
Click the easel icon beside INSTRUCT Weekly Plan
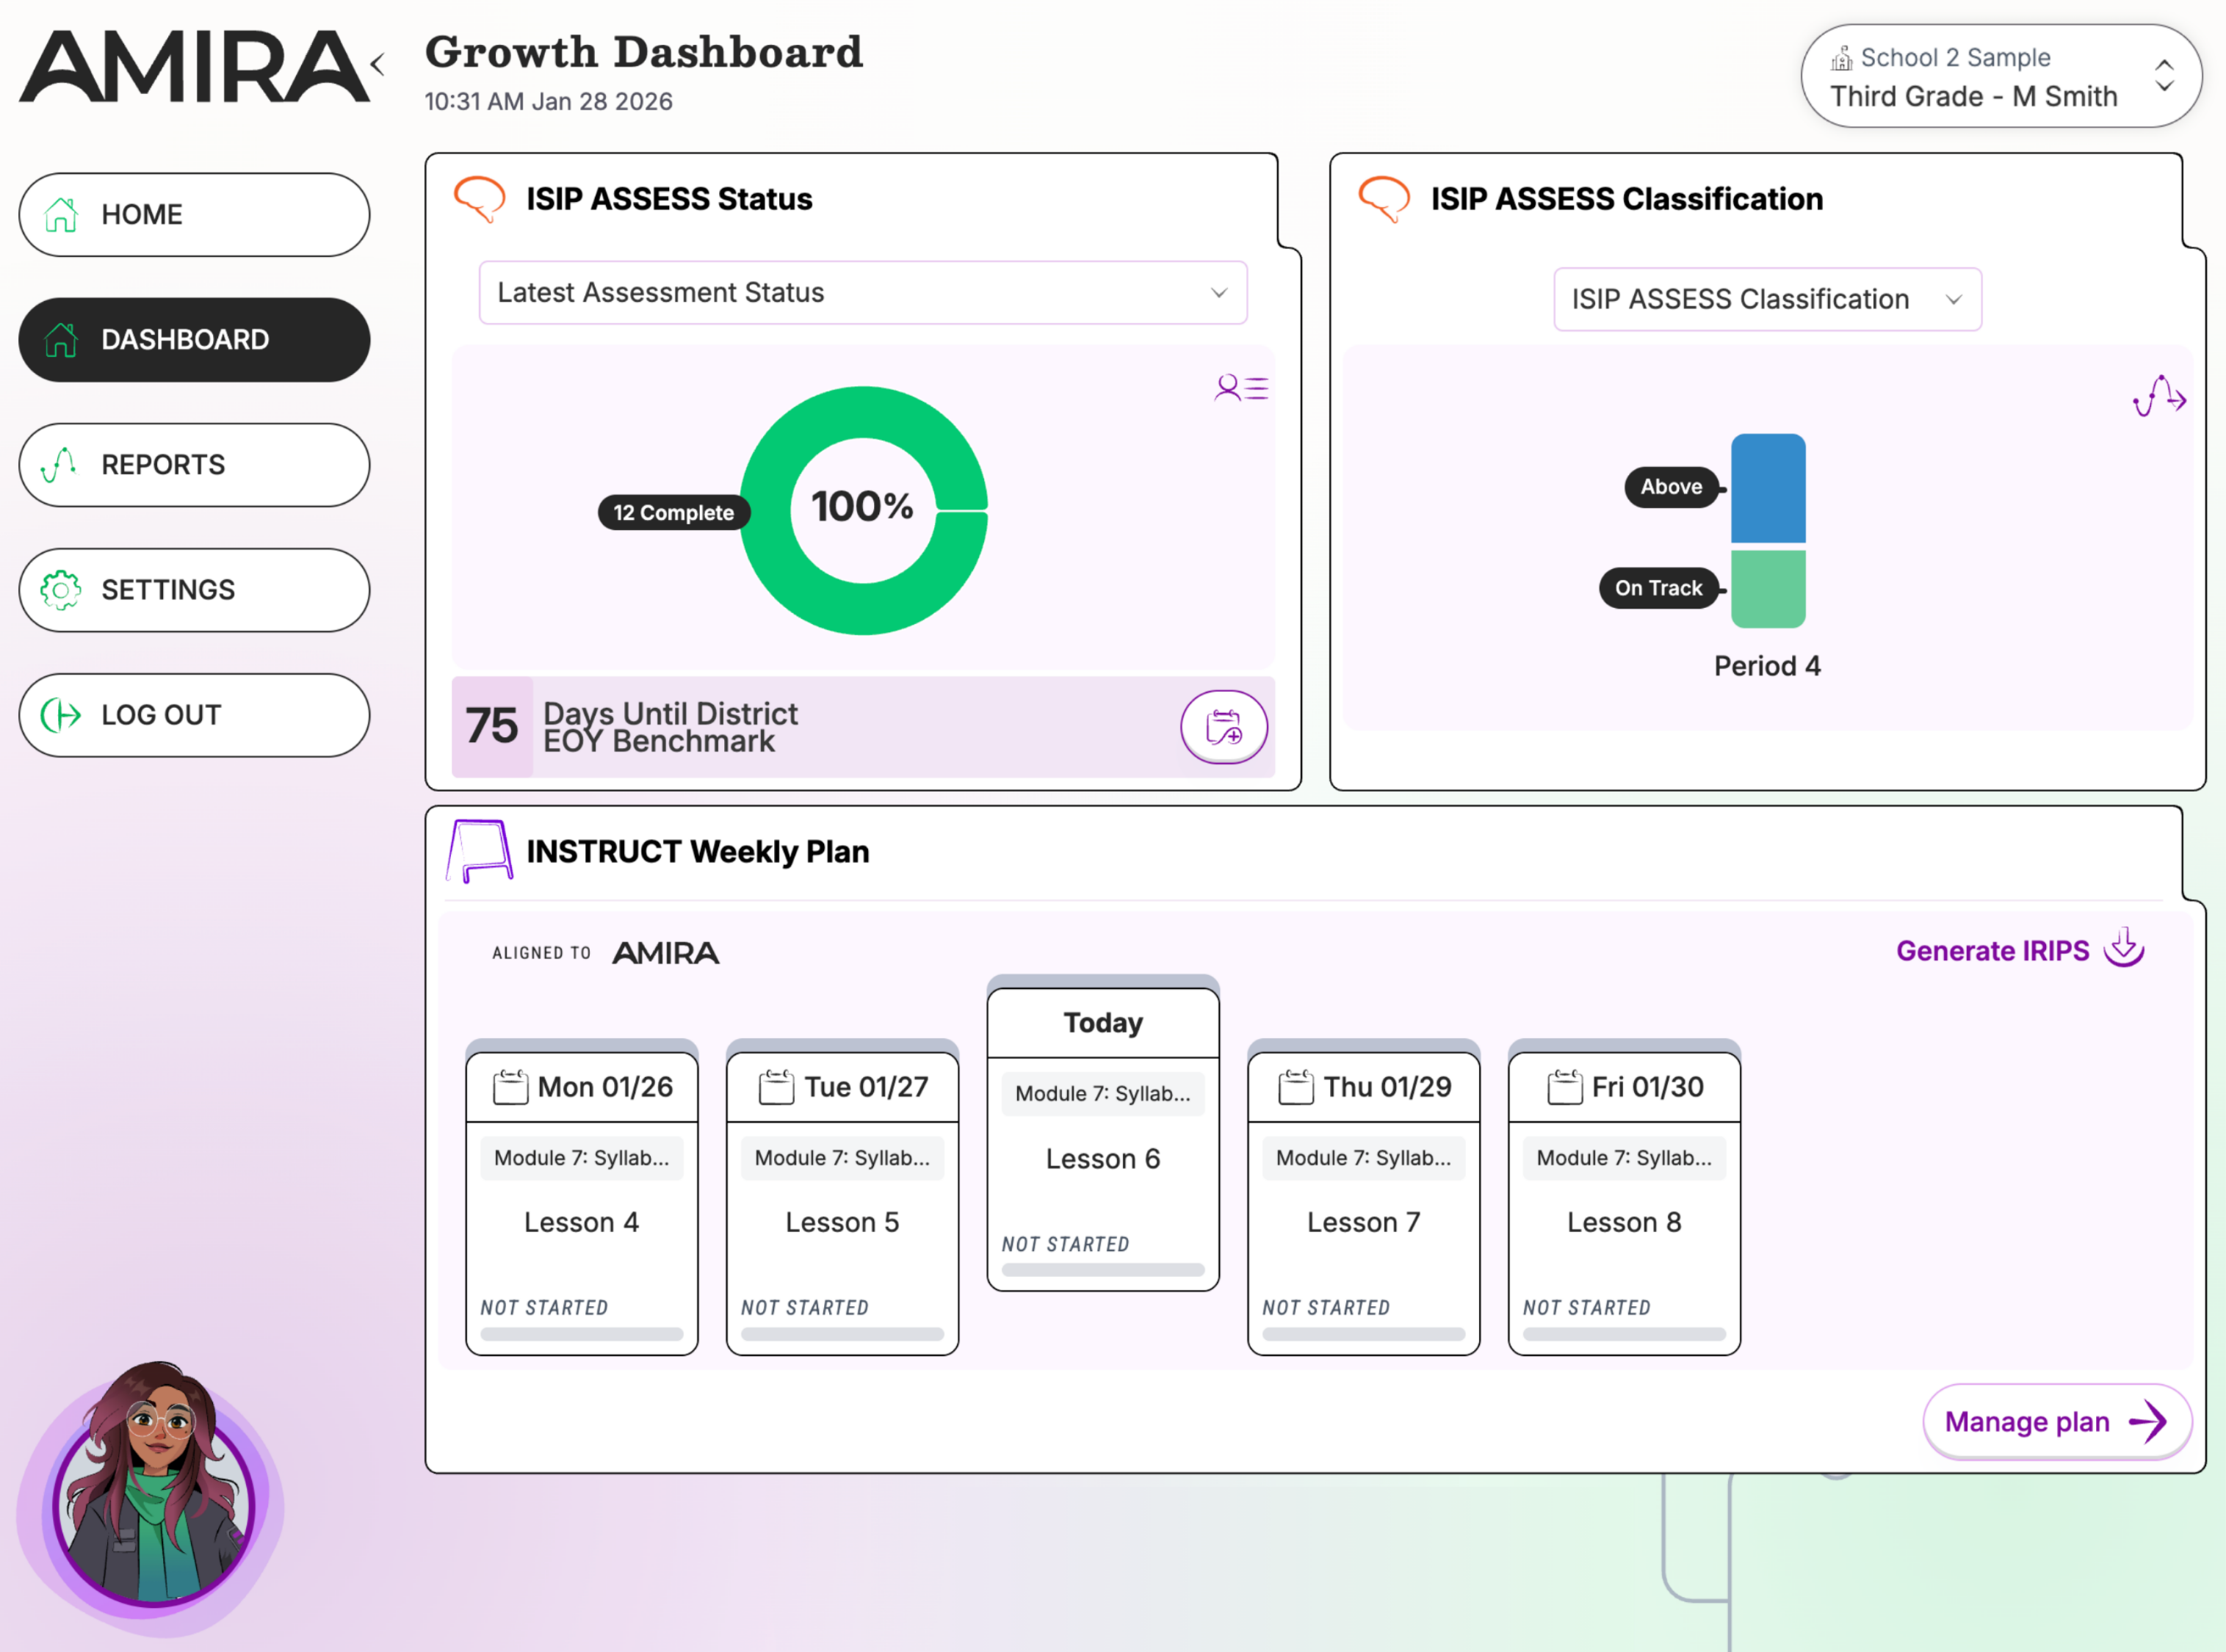pos(480,851)
